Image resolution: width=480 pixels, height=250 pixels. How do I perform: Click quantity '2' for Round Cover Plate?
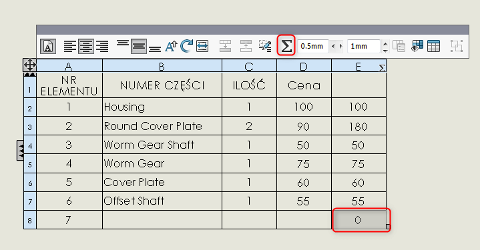tap(249, 126)
